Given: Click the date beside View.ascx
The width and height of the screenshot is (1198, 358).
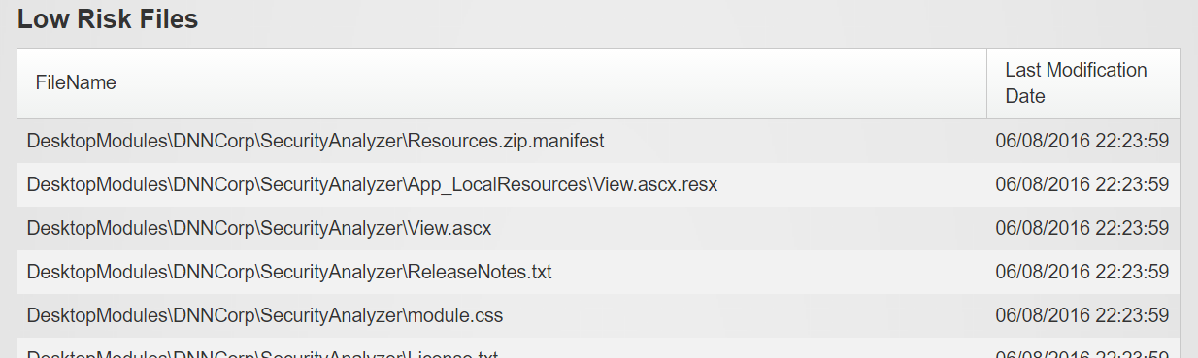Looking at the screenshot, I should 1082,228.
